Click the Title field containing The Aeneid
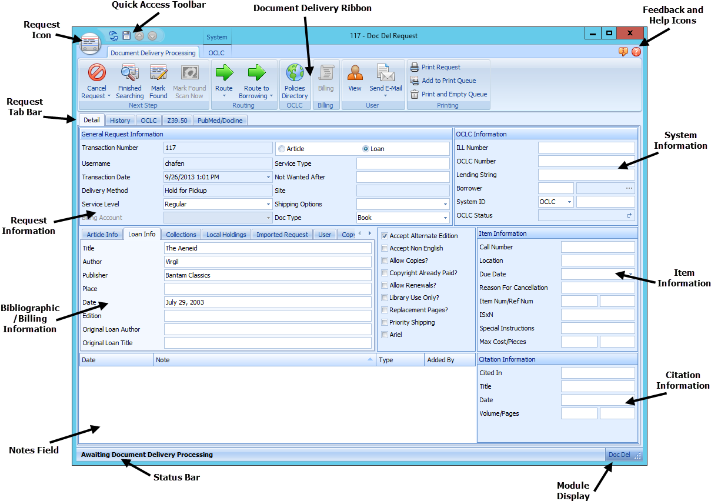This screenshot has height=501, width=711. 268,248
